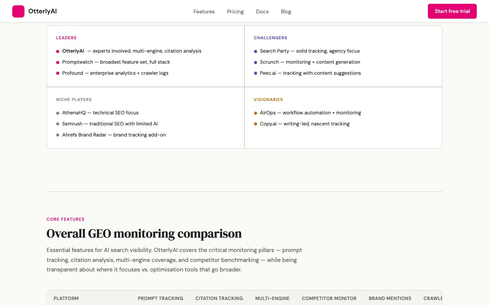Select the CHALLENGERS quadrant heading
The image size is (489, 305).
tap(270, 38)
